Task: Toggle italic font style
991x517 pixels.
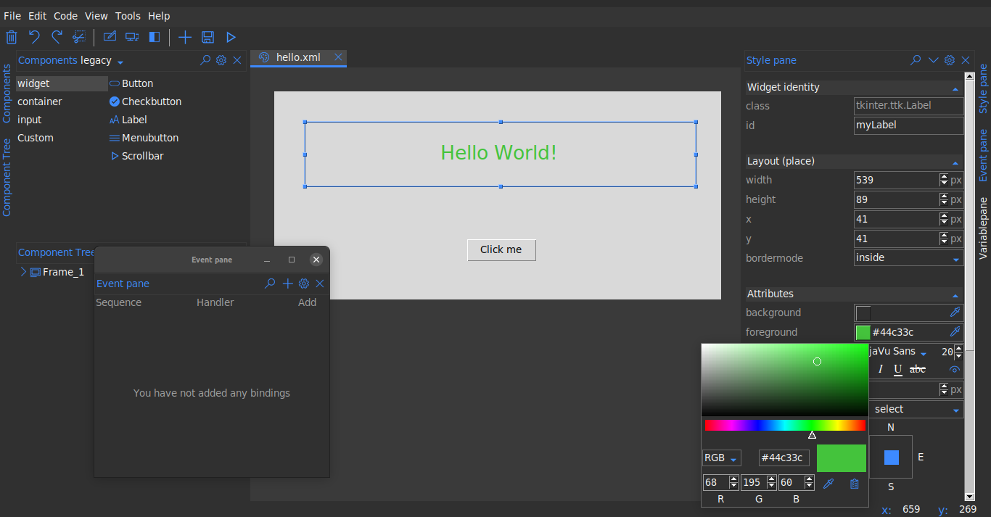Action: pyautogui.click(x=881, y=370)
